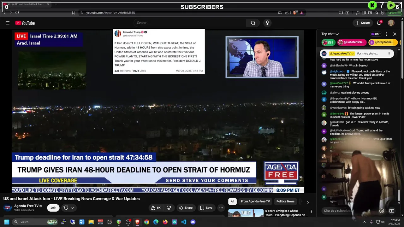Toggle the browser sidebar panel icon

(364, 13)
